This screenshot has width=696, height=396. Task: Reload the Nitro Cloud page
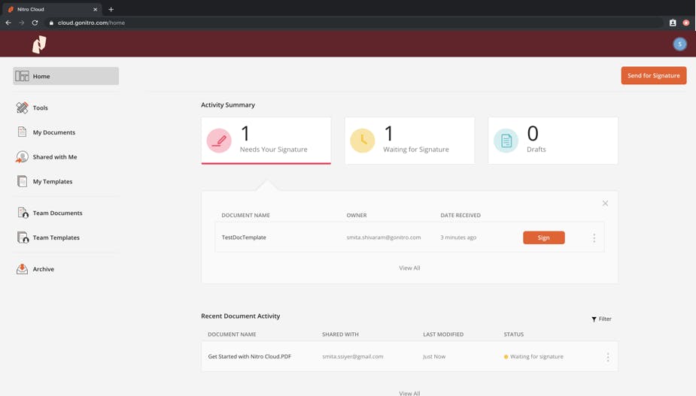coord(35,23)
